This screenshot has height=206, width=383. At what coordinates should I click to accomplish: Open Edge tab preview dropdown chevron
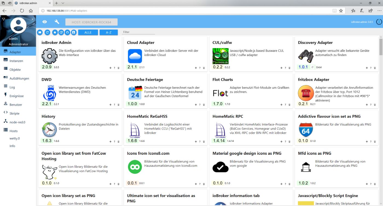[x=63, y=3]
